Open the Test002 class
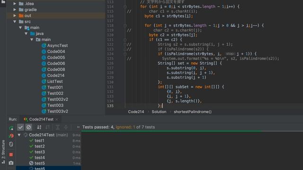 tap(55, 93)
